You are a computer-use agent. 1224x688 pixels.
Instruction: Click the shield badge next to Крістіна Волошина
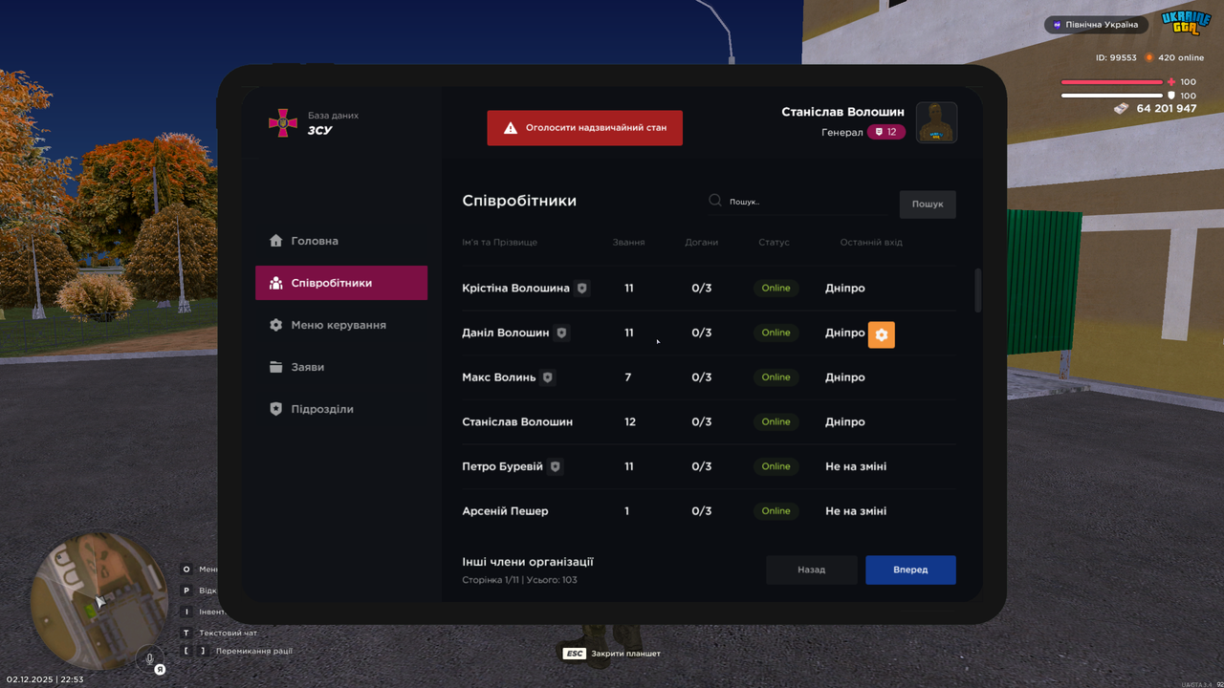point(581,288)
